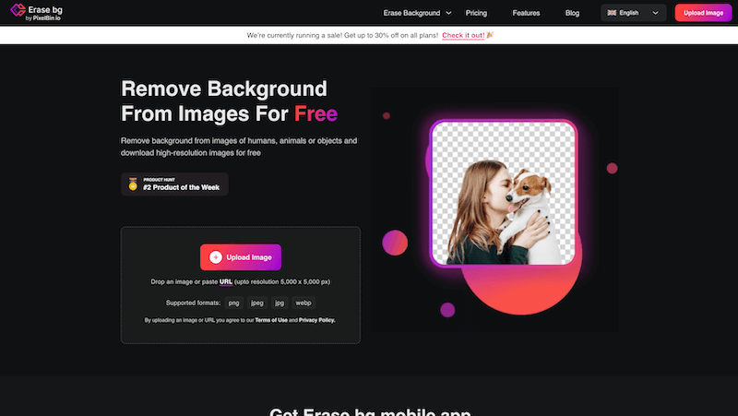
Task: Click the '#2 Product of the Week' badge text
Action: (182, 186)
